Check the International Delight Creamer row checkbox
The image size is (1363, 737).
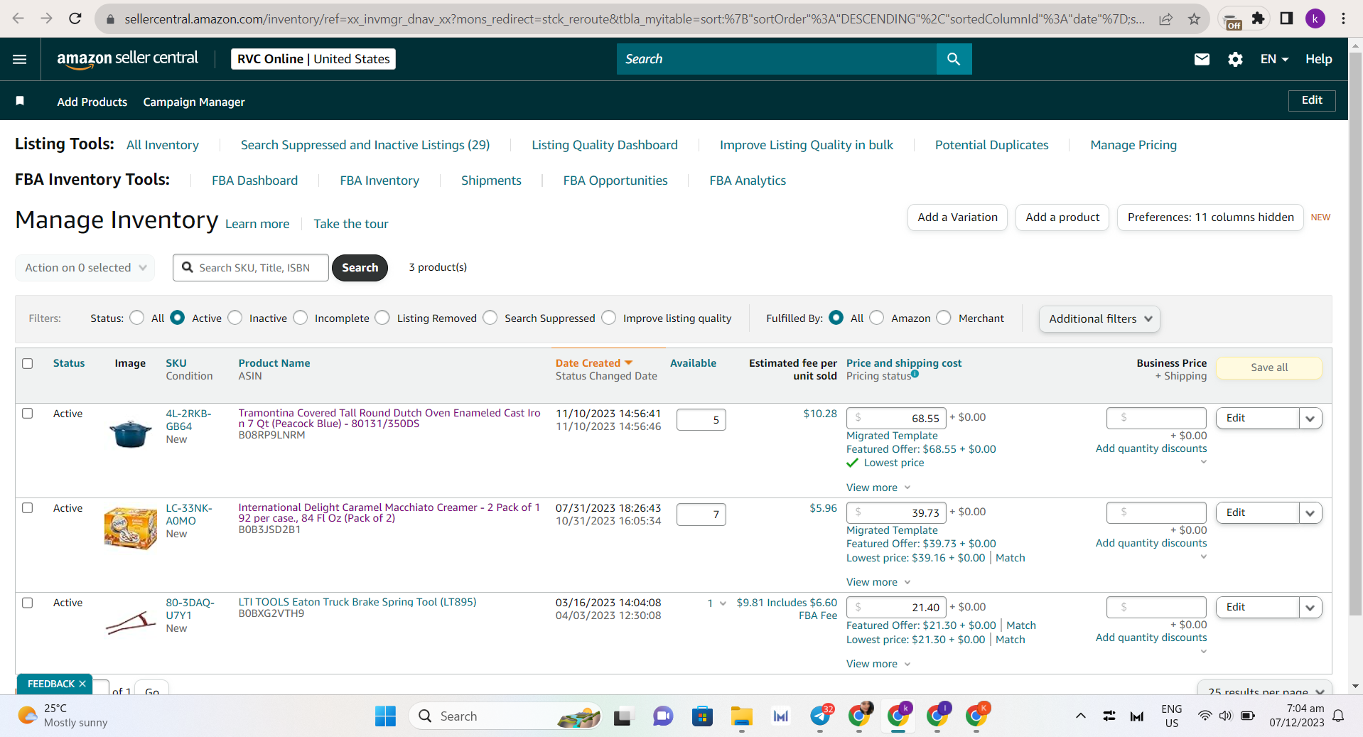click(x=28, y=507)
